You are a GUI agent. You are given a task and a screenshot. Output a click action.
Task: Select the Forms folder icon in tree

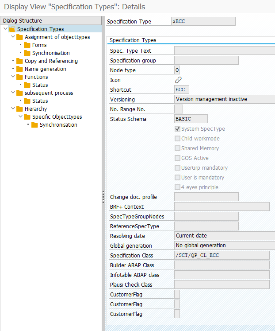(27, 45)
